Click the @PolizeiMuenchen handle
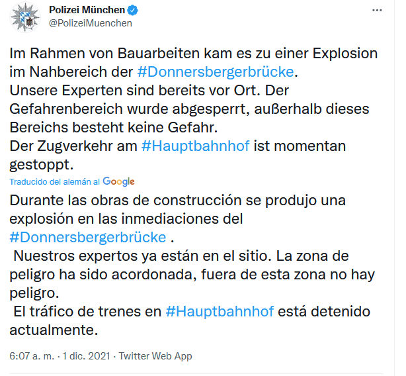Screen dimensions: 406x376 (91, 23)
